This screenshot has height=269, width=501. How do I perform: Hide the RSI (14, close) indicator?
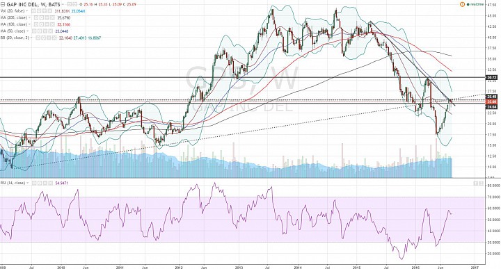tap(34, 183)
